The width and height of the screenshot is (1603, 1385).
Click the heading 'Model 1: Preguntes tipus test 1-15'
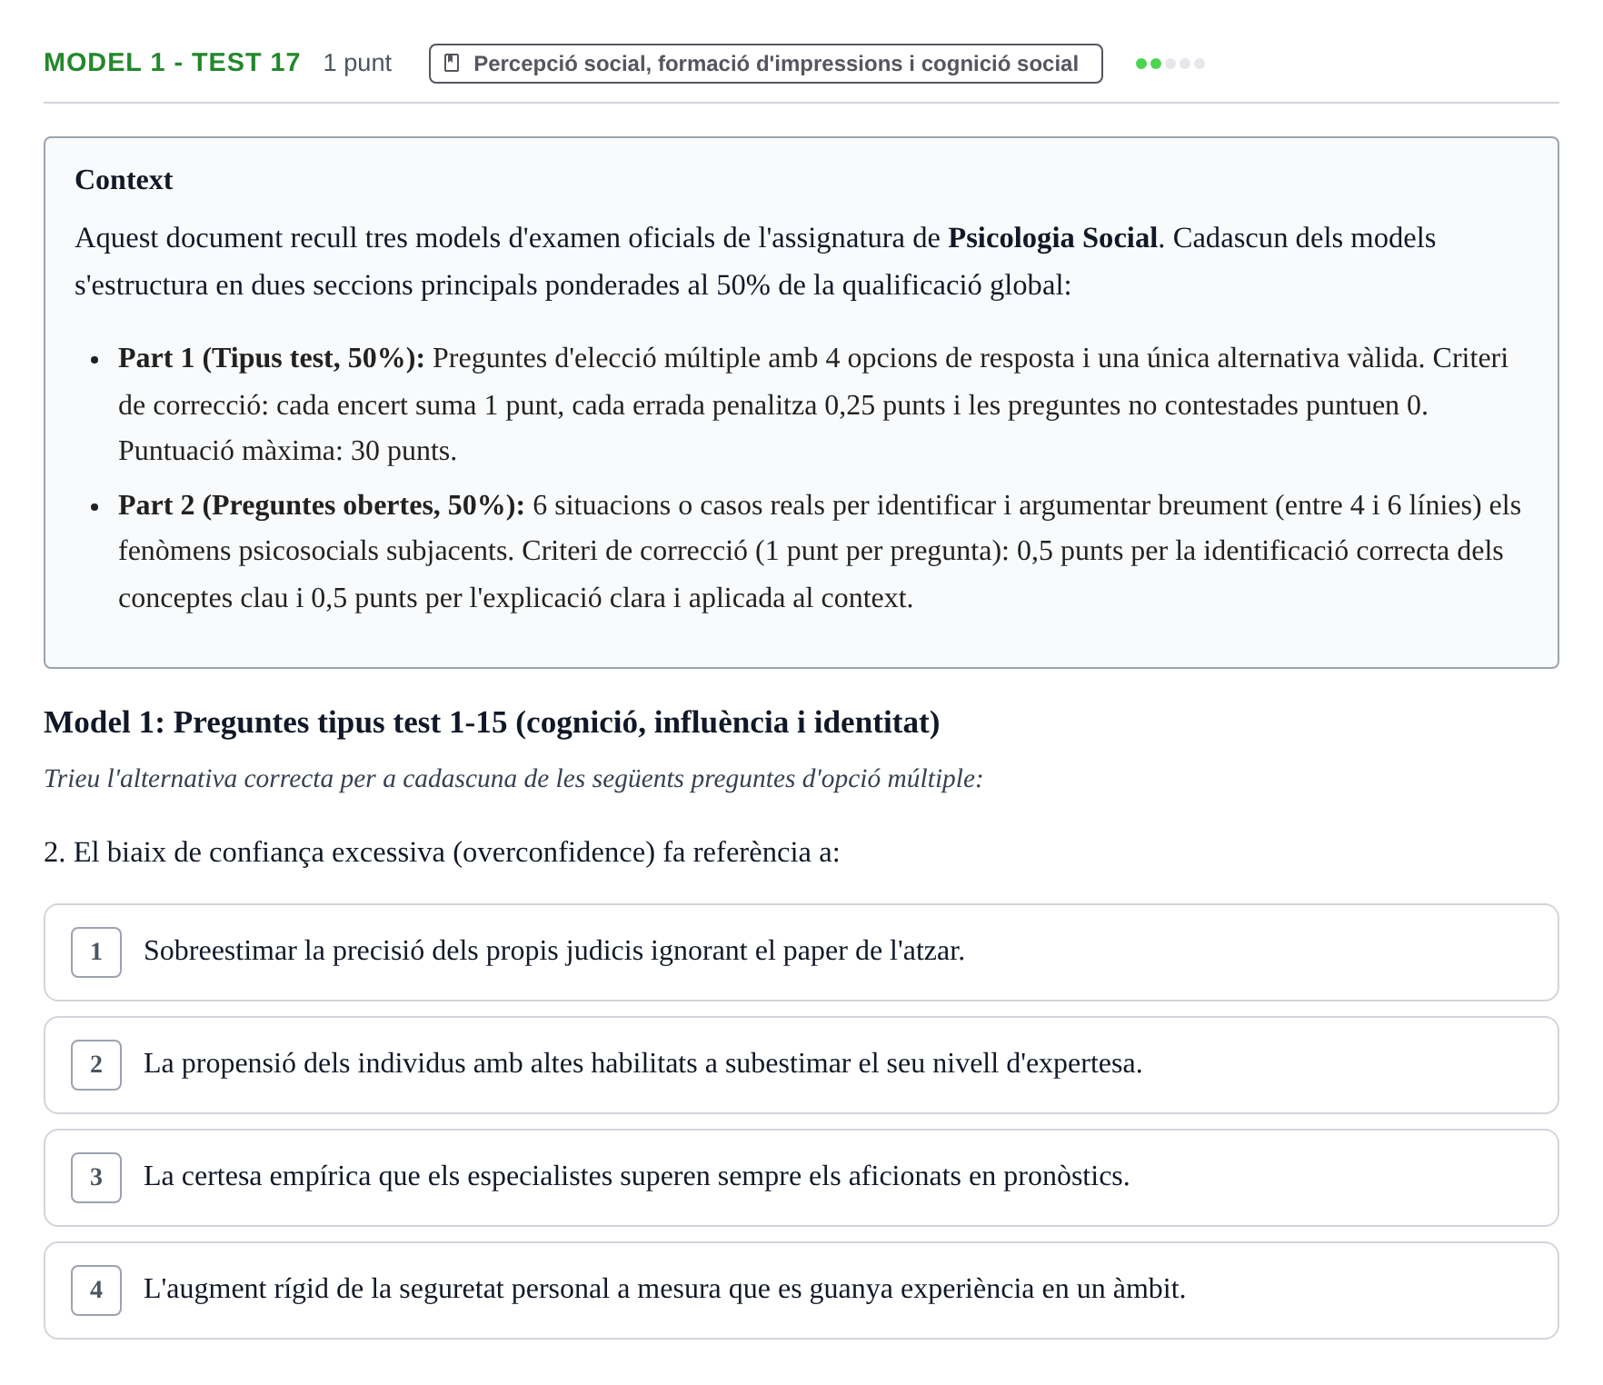[492, 722]
